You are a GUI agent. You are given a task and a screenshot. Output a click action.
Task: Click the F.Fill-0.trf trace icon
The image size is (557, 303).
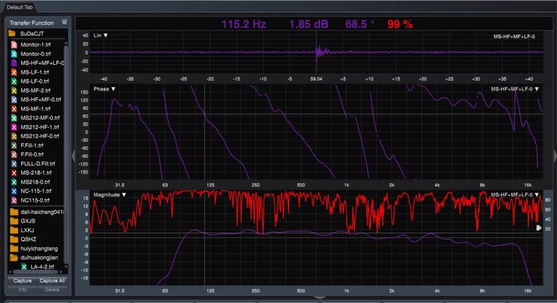pyautogui.click(x=14, y=155)
